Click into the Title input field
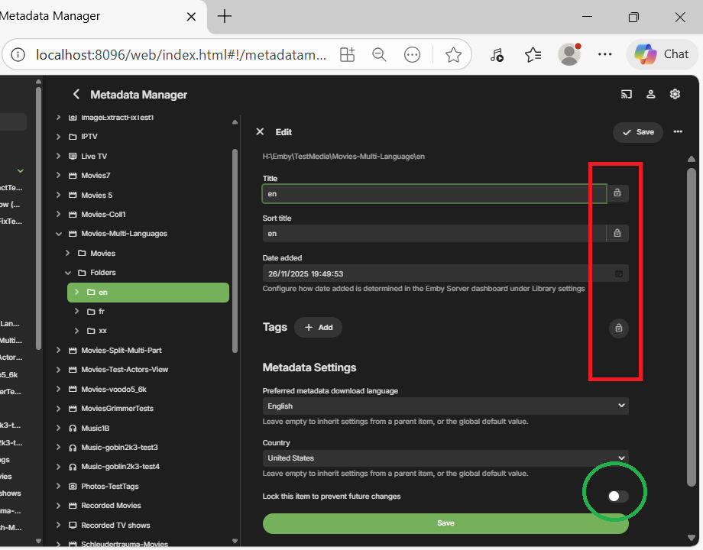This screenshot has height=550, width=703. click(433, 194)
